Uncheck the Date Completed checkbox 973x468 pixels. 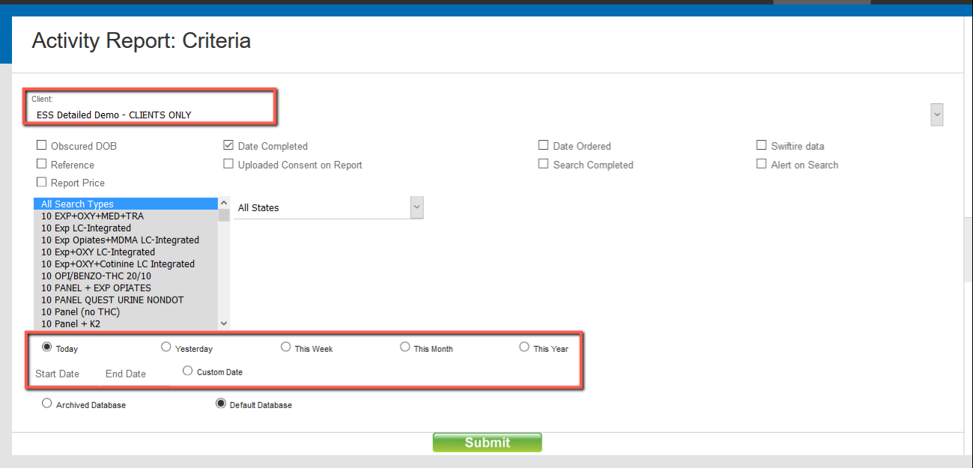[x=228, y=145]
